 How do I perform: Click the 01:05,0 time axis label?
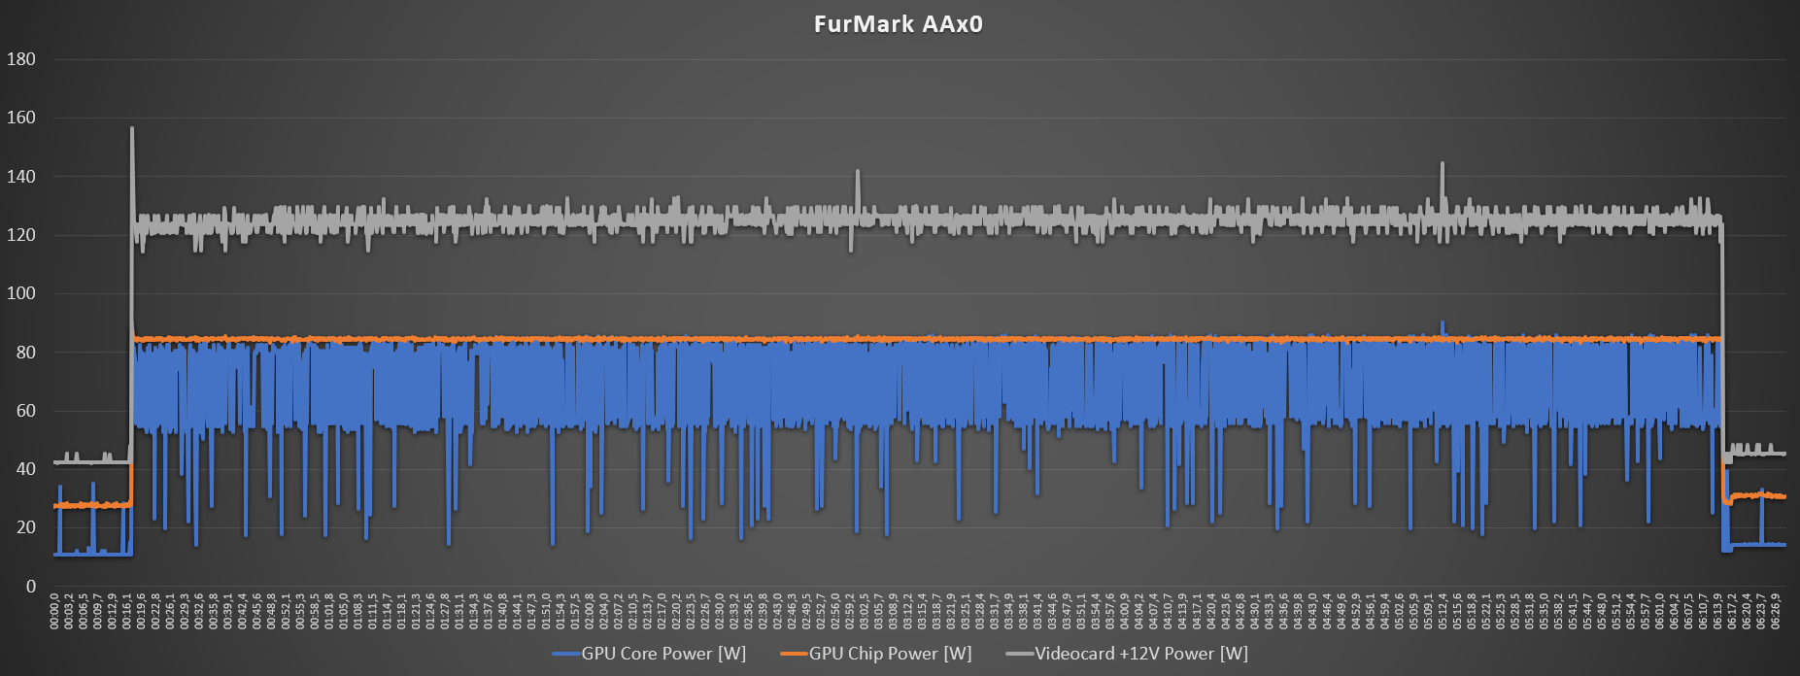click(x=343, y=612)
